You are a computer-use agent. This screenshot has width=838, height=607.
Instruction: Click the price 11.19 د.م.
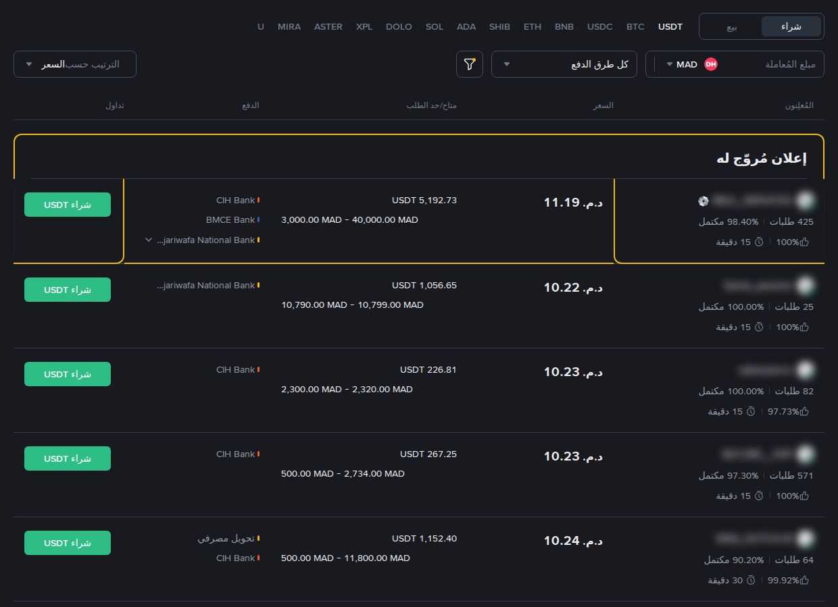573,203
